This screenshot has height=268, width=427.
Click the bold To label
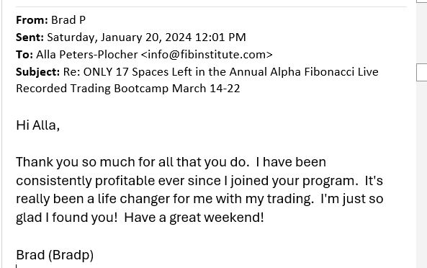click(24, 55)
